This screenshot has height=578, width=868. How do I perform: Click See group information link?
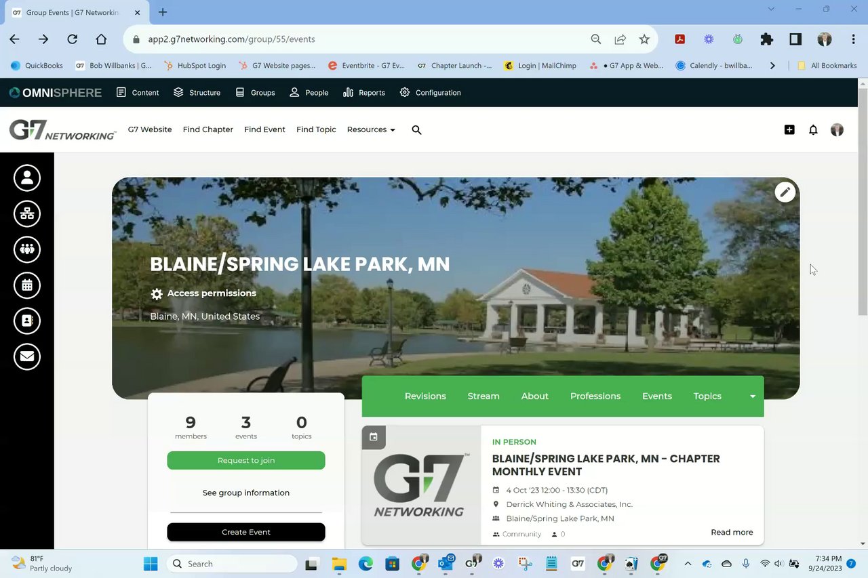[x=246, y=493]
